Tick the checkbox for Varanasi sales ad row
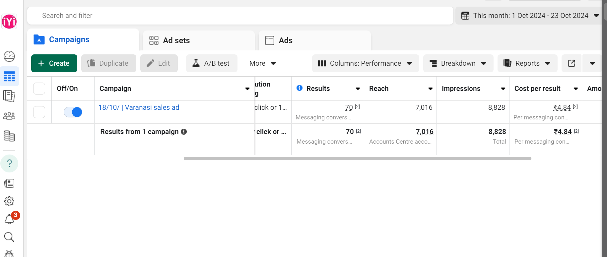This screenshot has width=607, height=257. tap(39, 112)
